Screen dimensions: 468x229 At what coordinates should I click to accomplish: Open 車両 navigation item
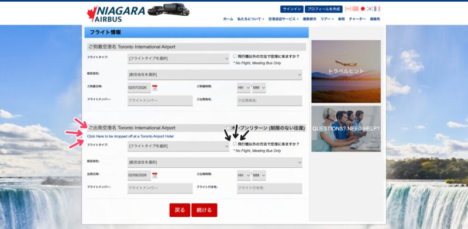(342, 19)
